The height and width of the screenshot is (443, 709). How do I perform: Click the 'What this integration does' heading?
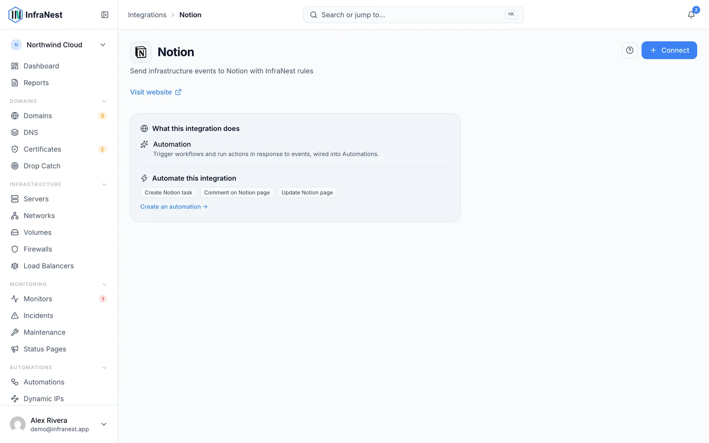(x=196, y=128)
